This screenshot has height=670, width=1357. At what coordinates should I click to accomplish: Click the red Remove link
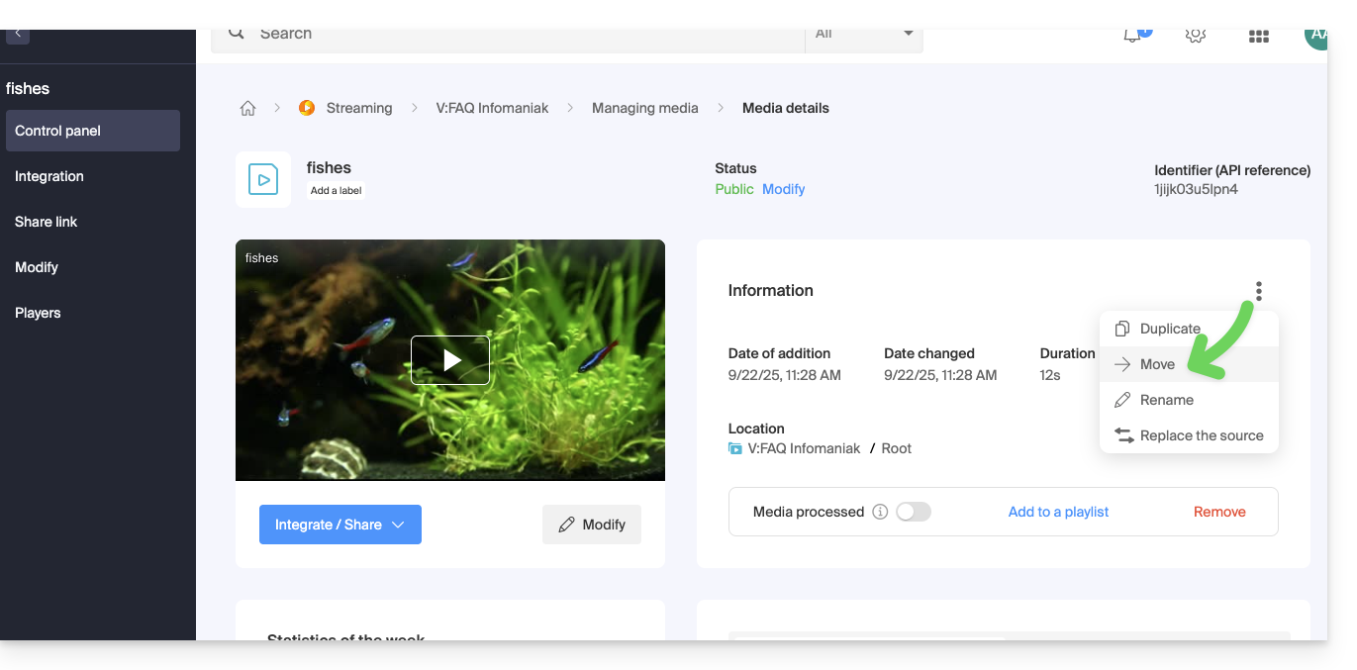click(x=1219, y=512)
